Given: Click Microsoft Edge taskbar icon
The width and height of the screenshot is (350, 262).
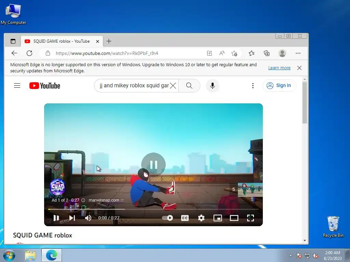Looking at the screenshot, I should (x=52, y=255).
